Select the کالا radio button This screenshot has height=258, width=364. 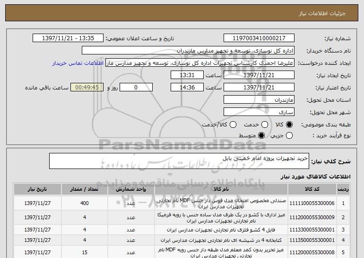(289, 125)
